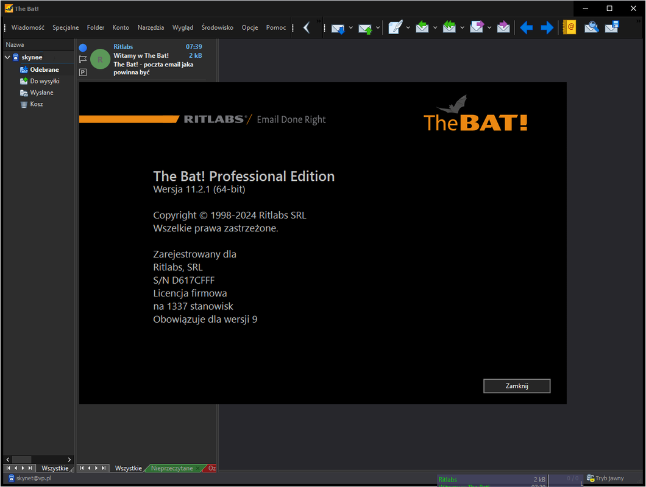Click the Ritlabs entry in status bar preview

pos(447,480)
